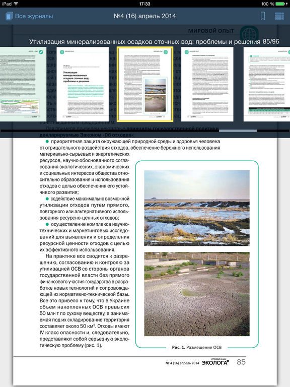Screen dimensions: 290x387
Task: Click the page counter 85/96
Action: point(271,42)
